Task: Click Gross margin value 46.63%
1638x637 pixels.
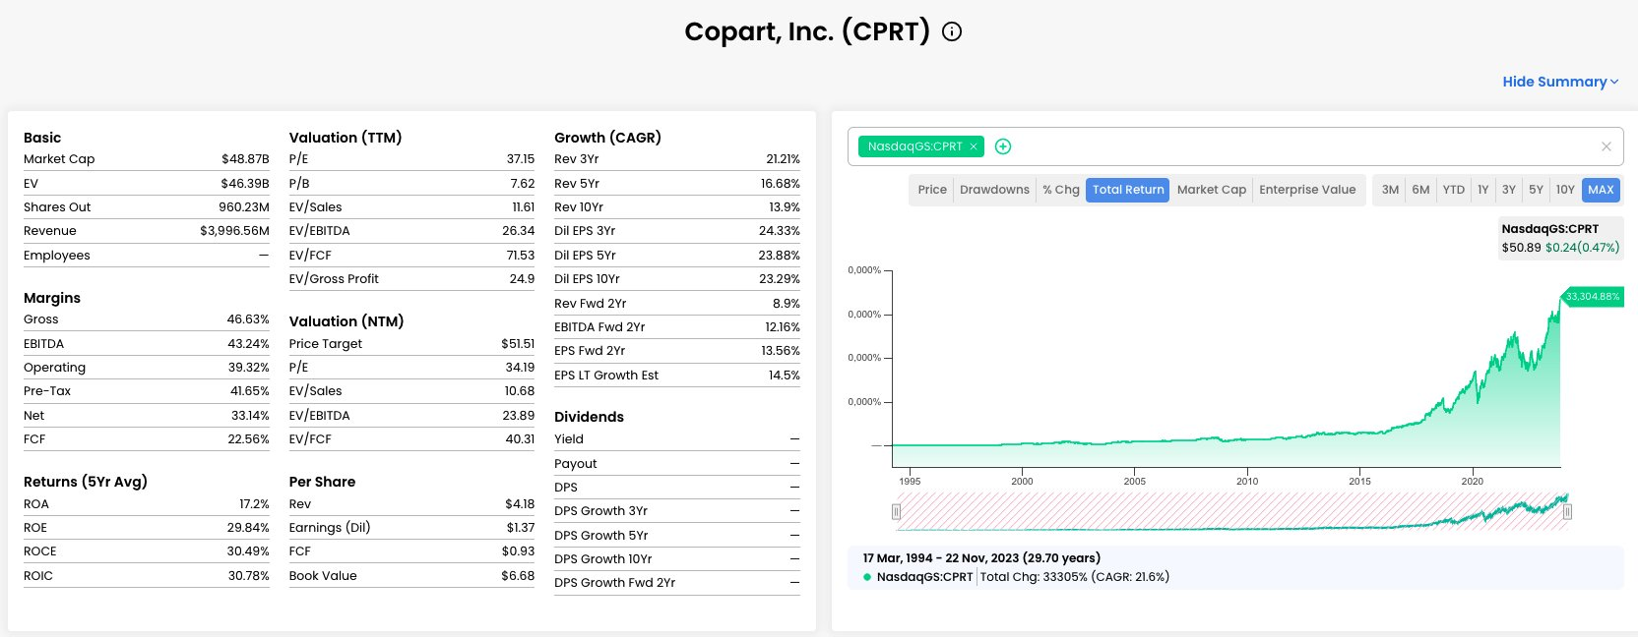Action: pos(248,319)
